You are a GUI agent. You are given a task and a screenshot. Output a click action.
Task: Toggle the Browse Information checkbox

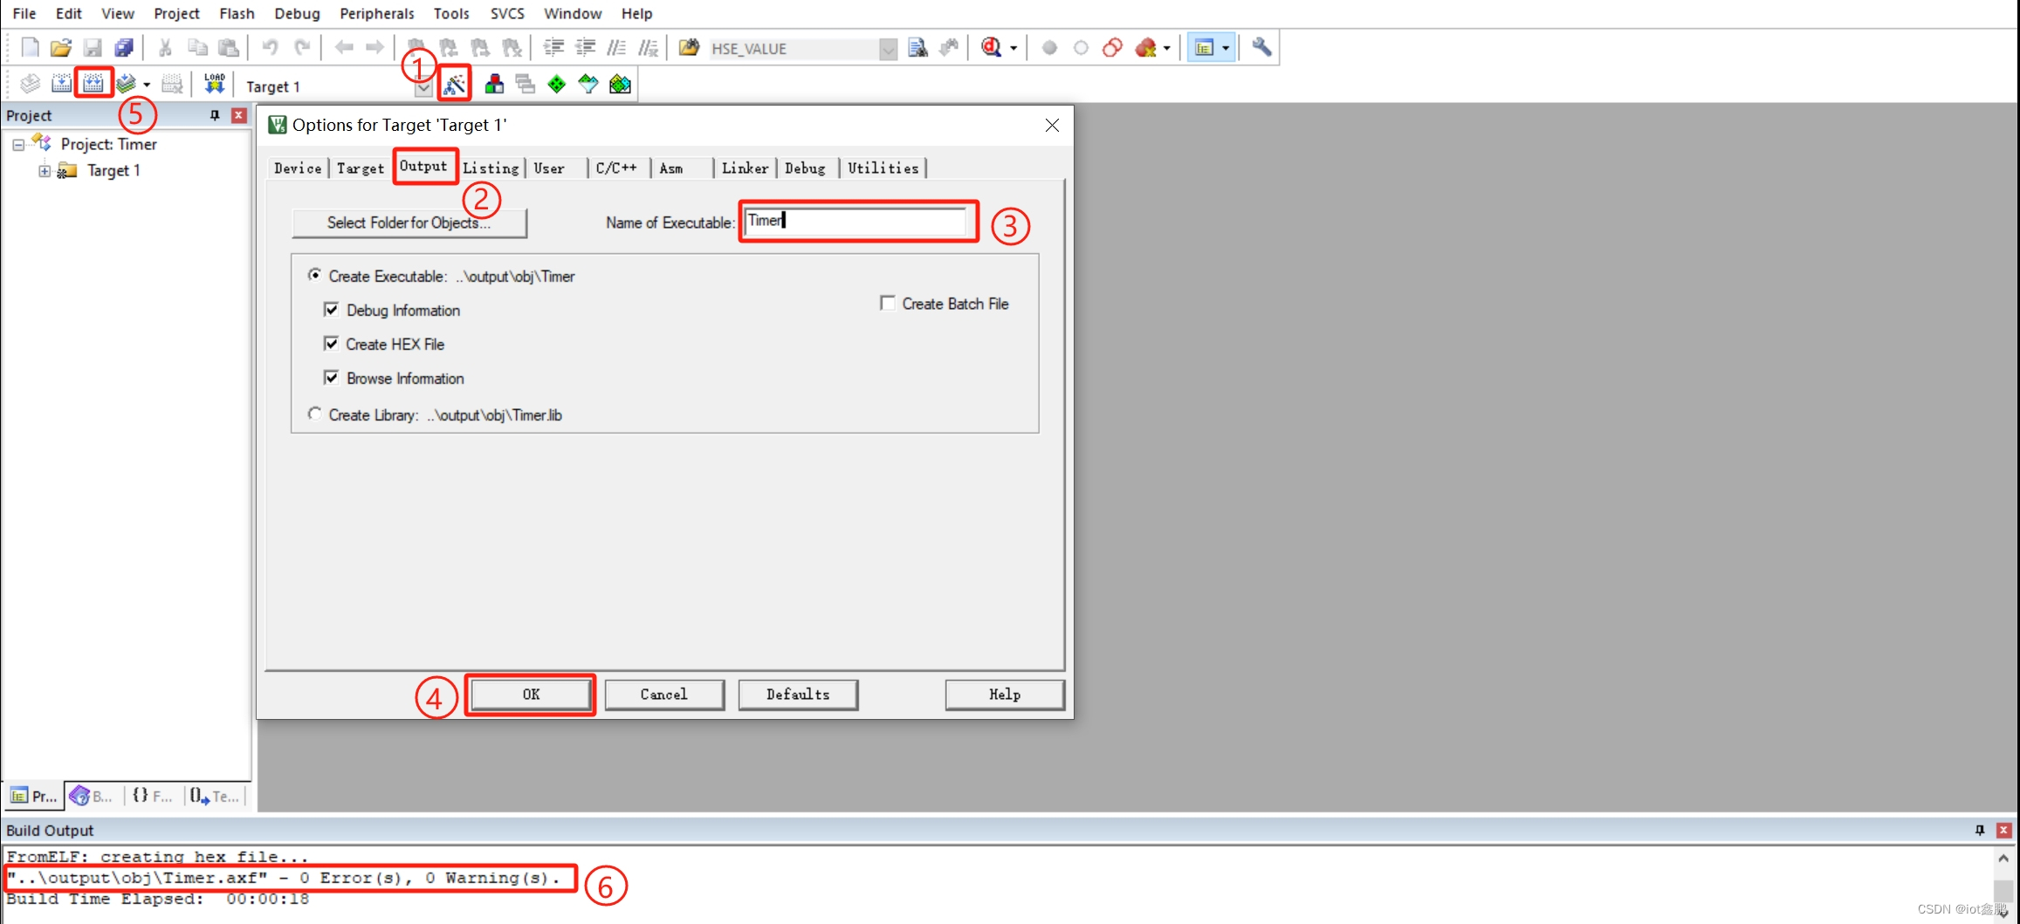pos(331,378)
